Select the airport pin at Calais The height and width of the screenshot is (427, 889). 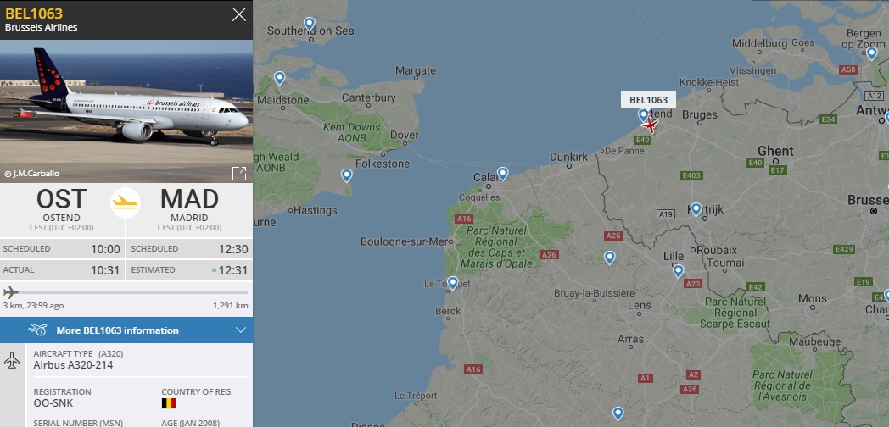click(x=503, y=173)
